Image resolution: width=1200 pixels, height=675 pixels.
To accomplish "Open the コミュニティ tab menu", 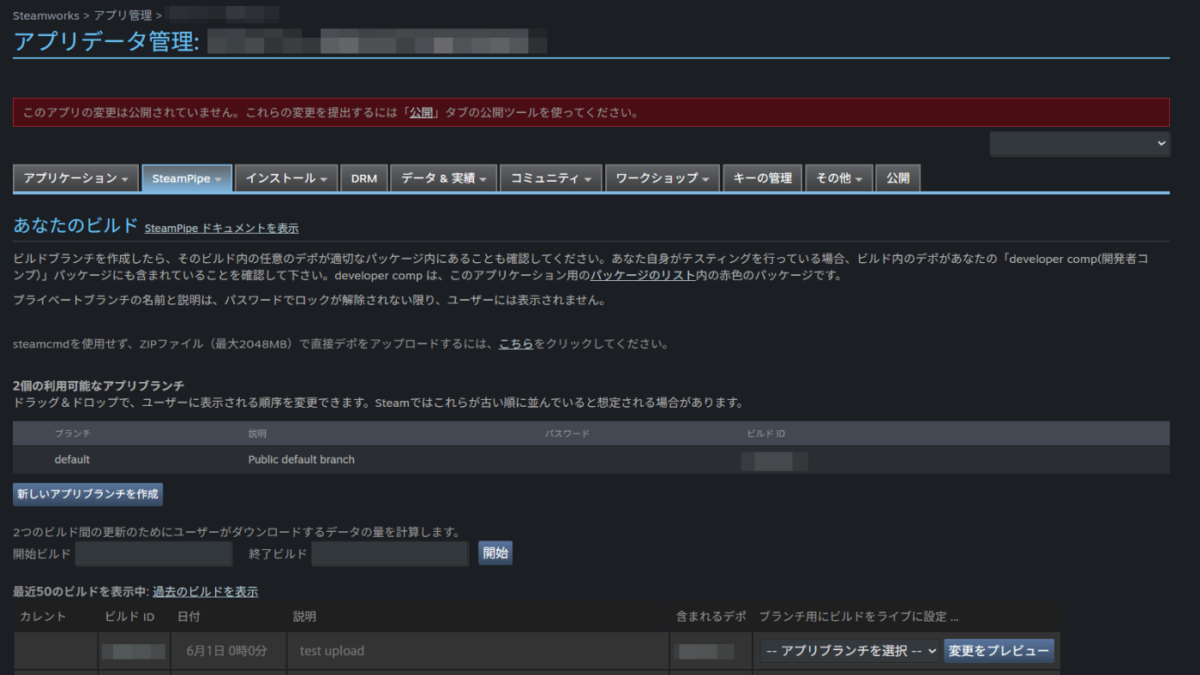I will coord(551,178).
